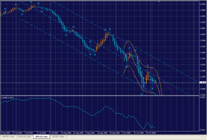
Task: Click the 1.7480 price scale label
Action: coord(202,52)
